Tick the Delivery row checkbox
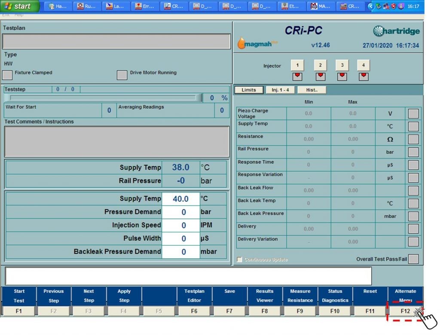Viewport: 440px width, 335px height. tap(413, 229)
